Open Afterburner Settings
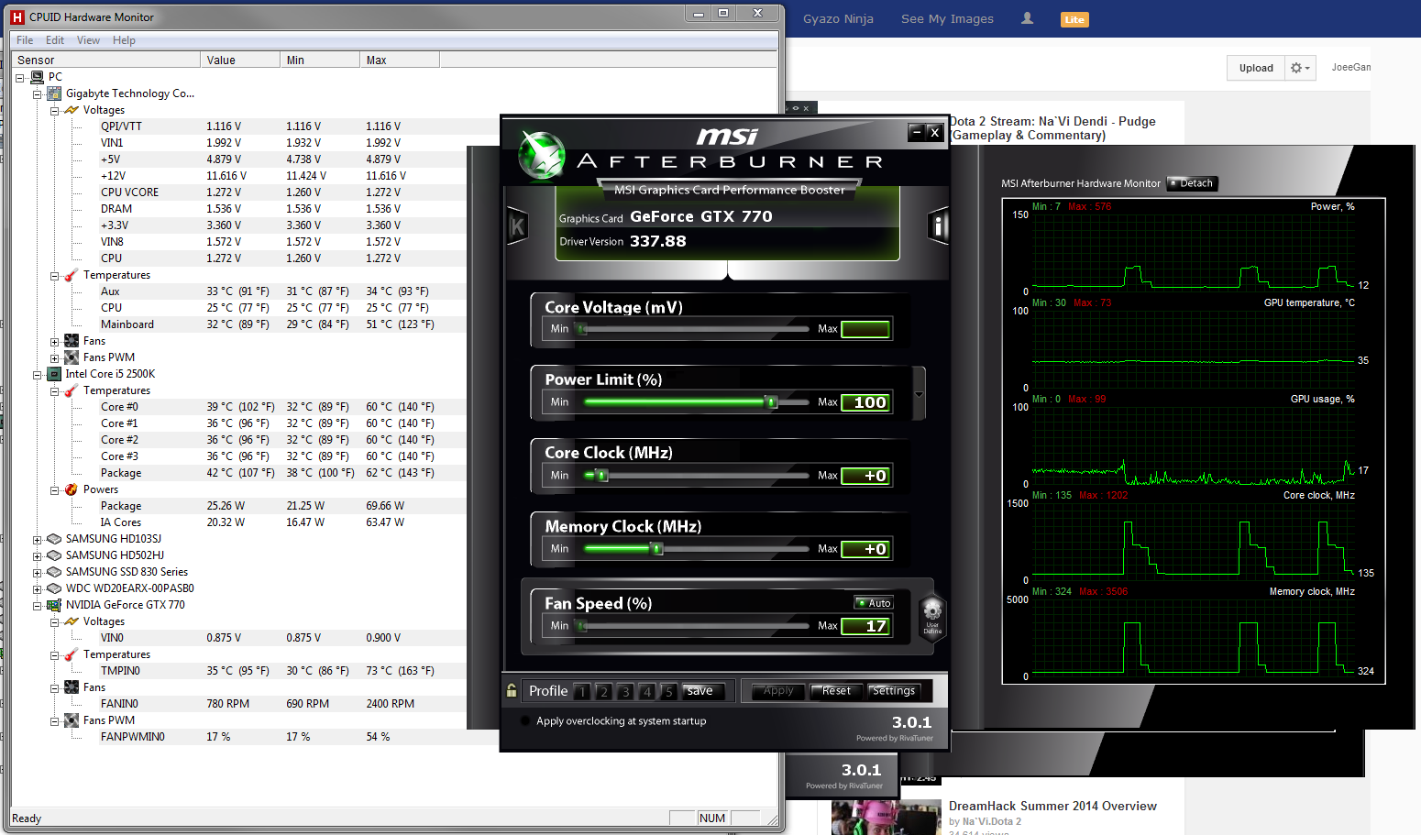This screenshot has width=1421, height=835. click(894, 691)
